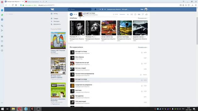Open the Best Change advertisement banner
198x111 pixels.
point(58,90)
